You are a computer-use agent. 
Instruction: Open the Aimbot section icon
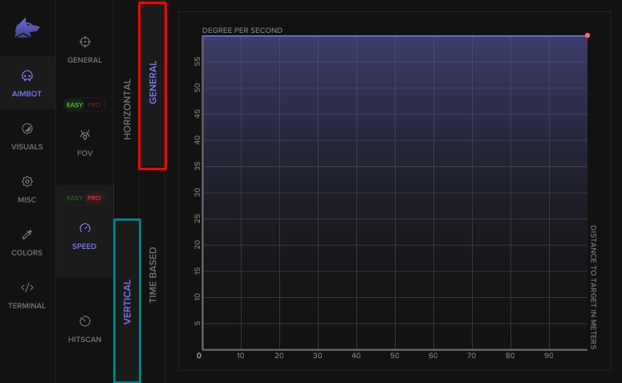coord(27,76)
